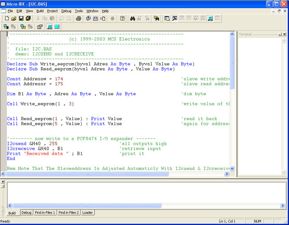Click the greyed lines icon at the toolbar's end
This screenshot has height=225, width=289.
tap(217, 18)
